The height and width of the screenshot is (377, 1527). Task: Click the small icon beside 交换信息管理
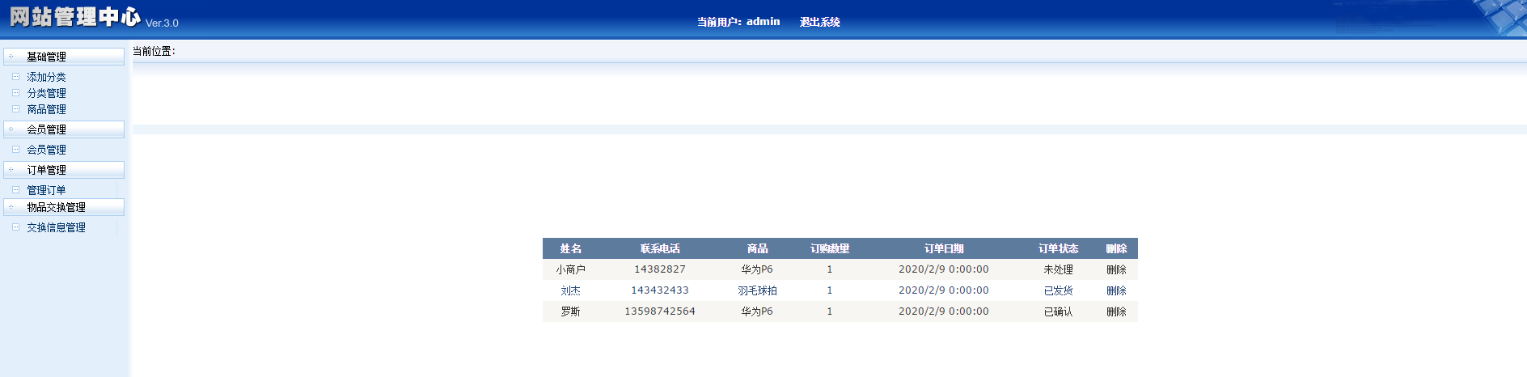tap(15, 227)
